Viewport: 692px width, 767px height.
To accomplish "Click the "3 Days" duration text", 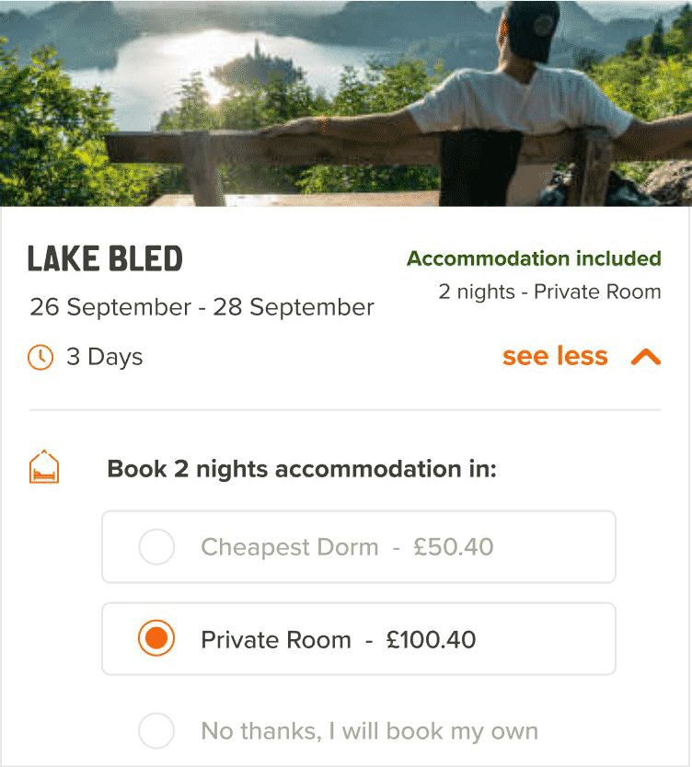I will pos(105,357).
